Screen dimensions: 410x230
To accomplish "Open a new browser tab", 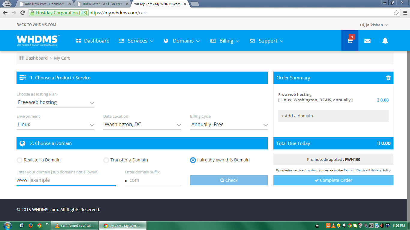I will click(x=194, y=4).
